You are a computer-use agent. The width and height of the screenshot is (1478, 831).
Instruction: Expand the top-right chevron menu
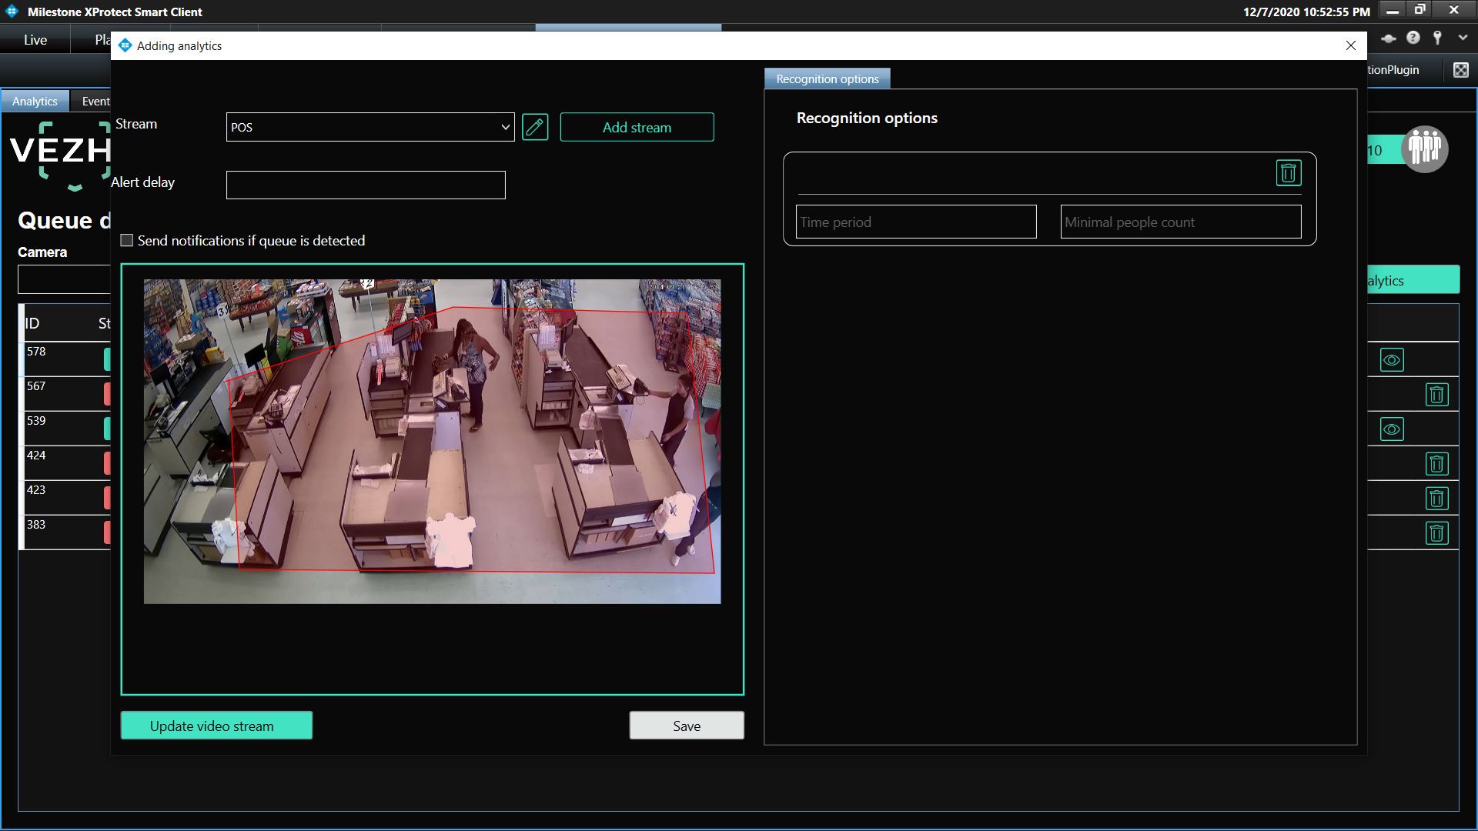pos(1463,38)
